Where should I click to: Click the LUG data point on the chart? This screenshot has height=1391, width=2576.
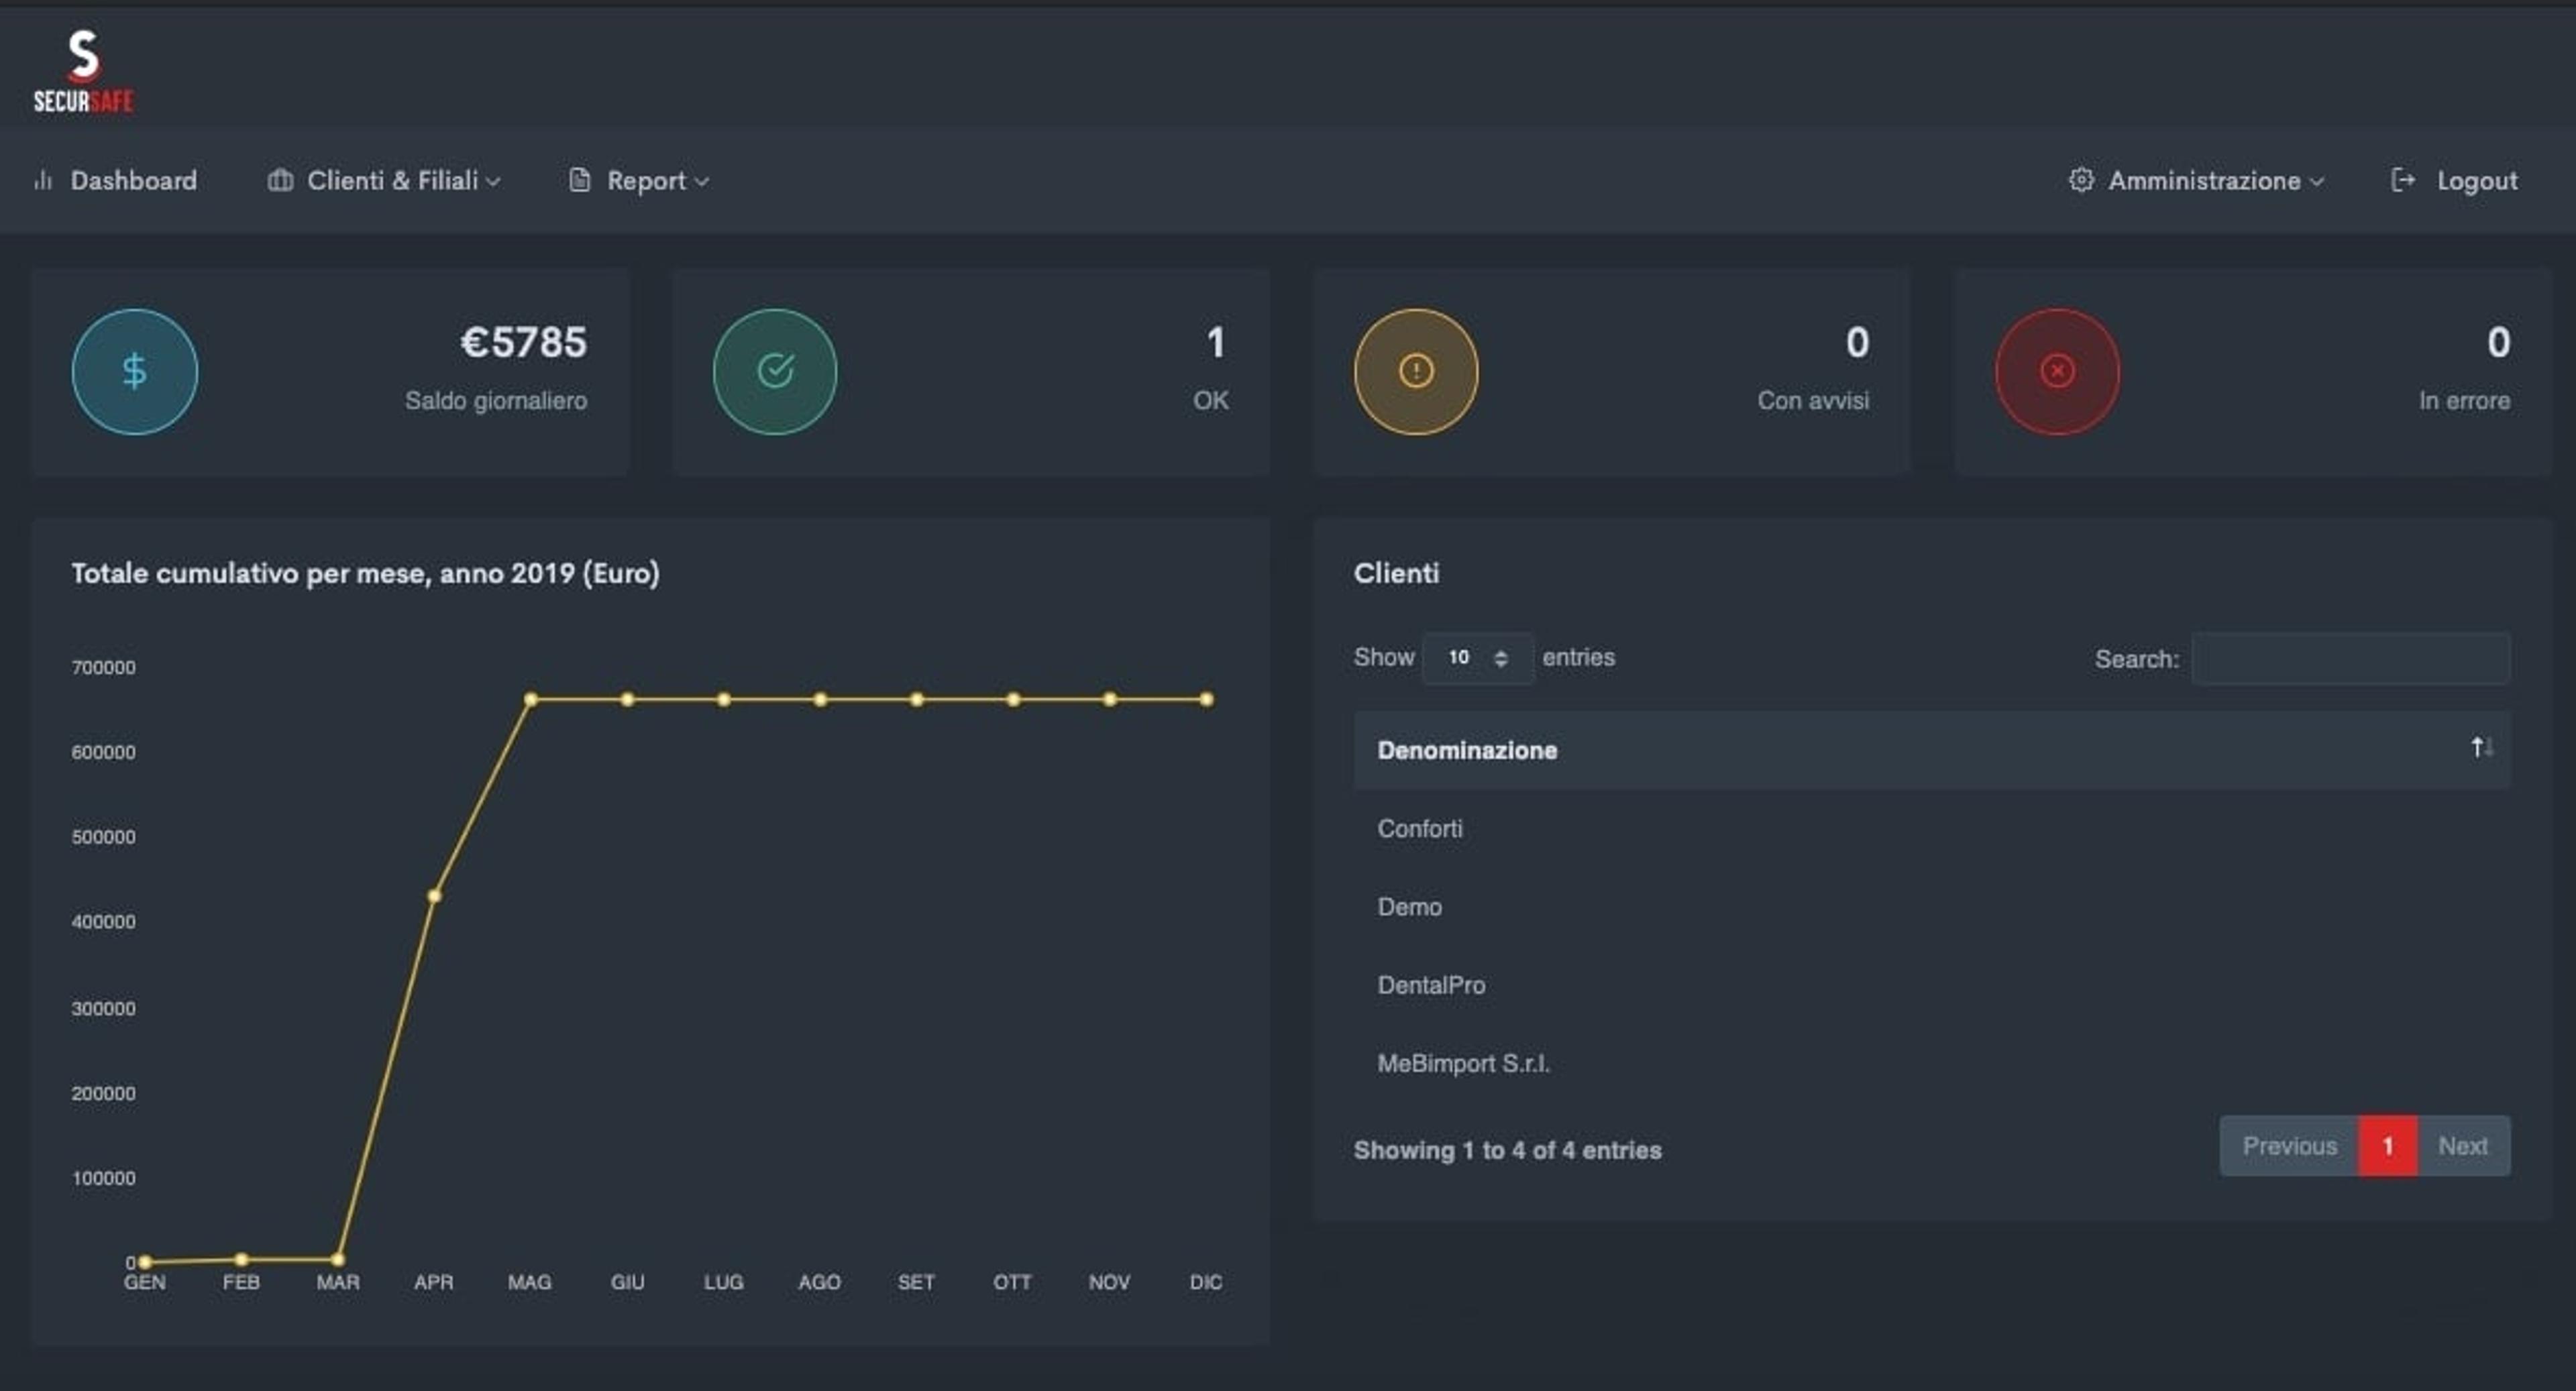pos(723,699)
